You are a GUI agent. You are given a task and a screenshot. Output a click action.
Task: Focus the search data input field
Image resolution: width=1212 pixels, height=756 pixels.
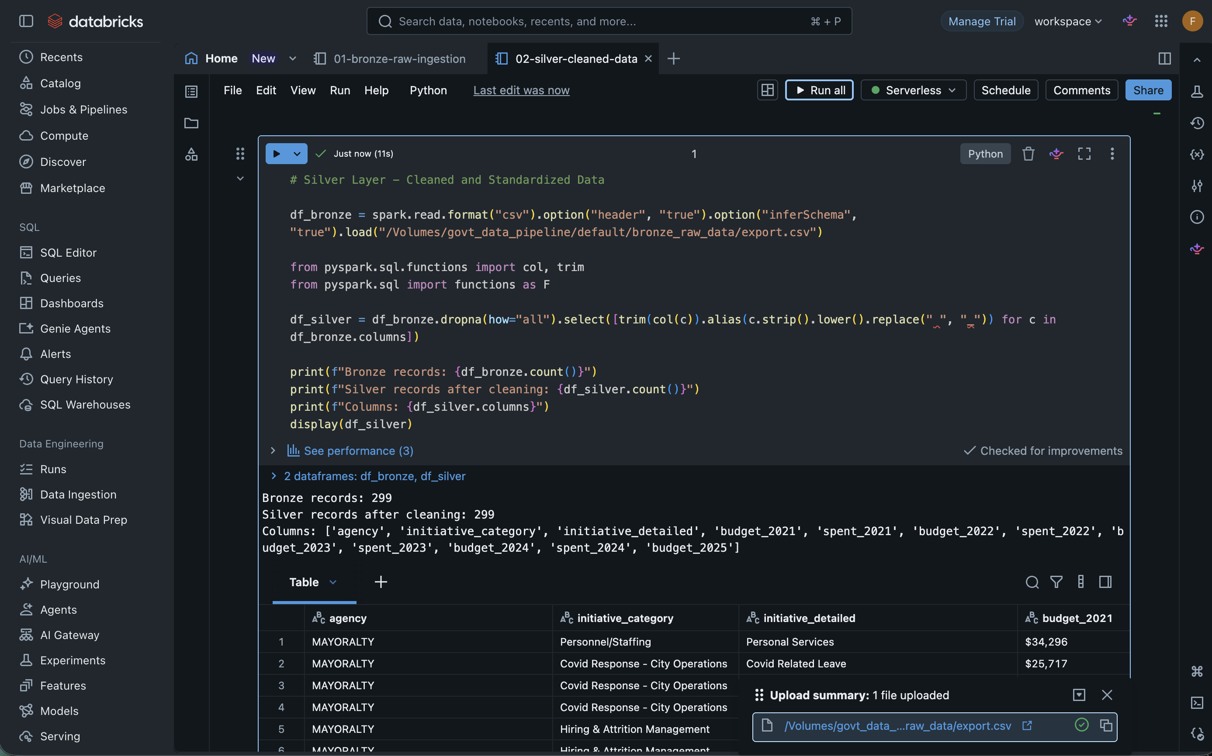point(609,21)
